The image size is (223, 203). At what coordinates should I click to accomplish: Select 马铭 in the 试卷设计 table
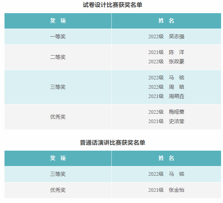pyautogui.click(x=176, y=78)
